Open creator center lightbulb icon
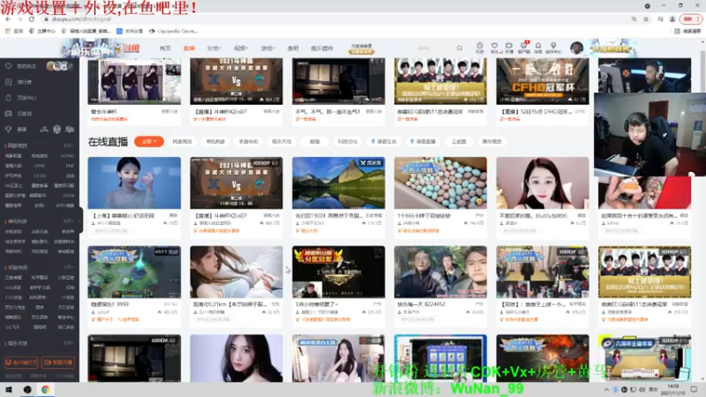 (x=553, y=46)
